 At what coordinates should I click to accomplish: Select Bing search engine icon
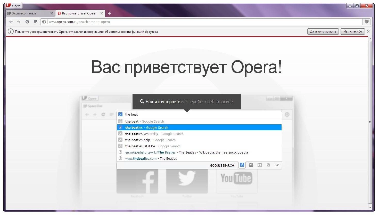(x=260, y=165)
